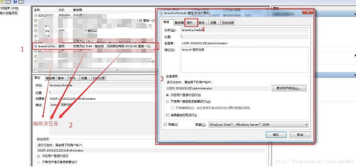The image size is (356, 167).
Task: Click the laravel.schedule task clock icon
Action: (x=36, y=47)
